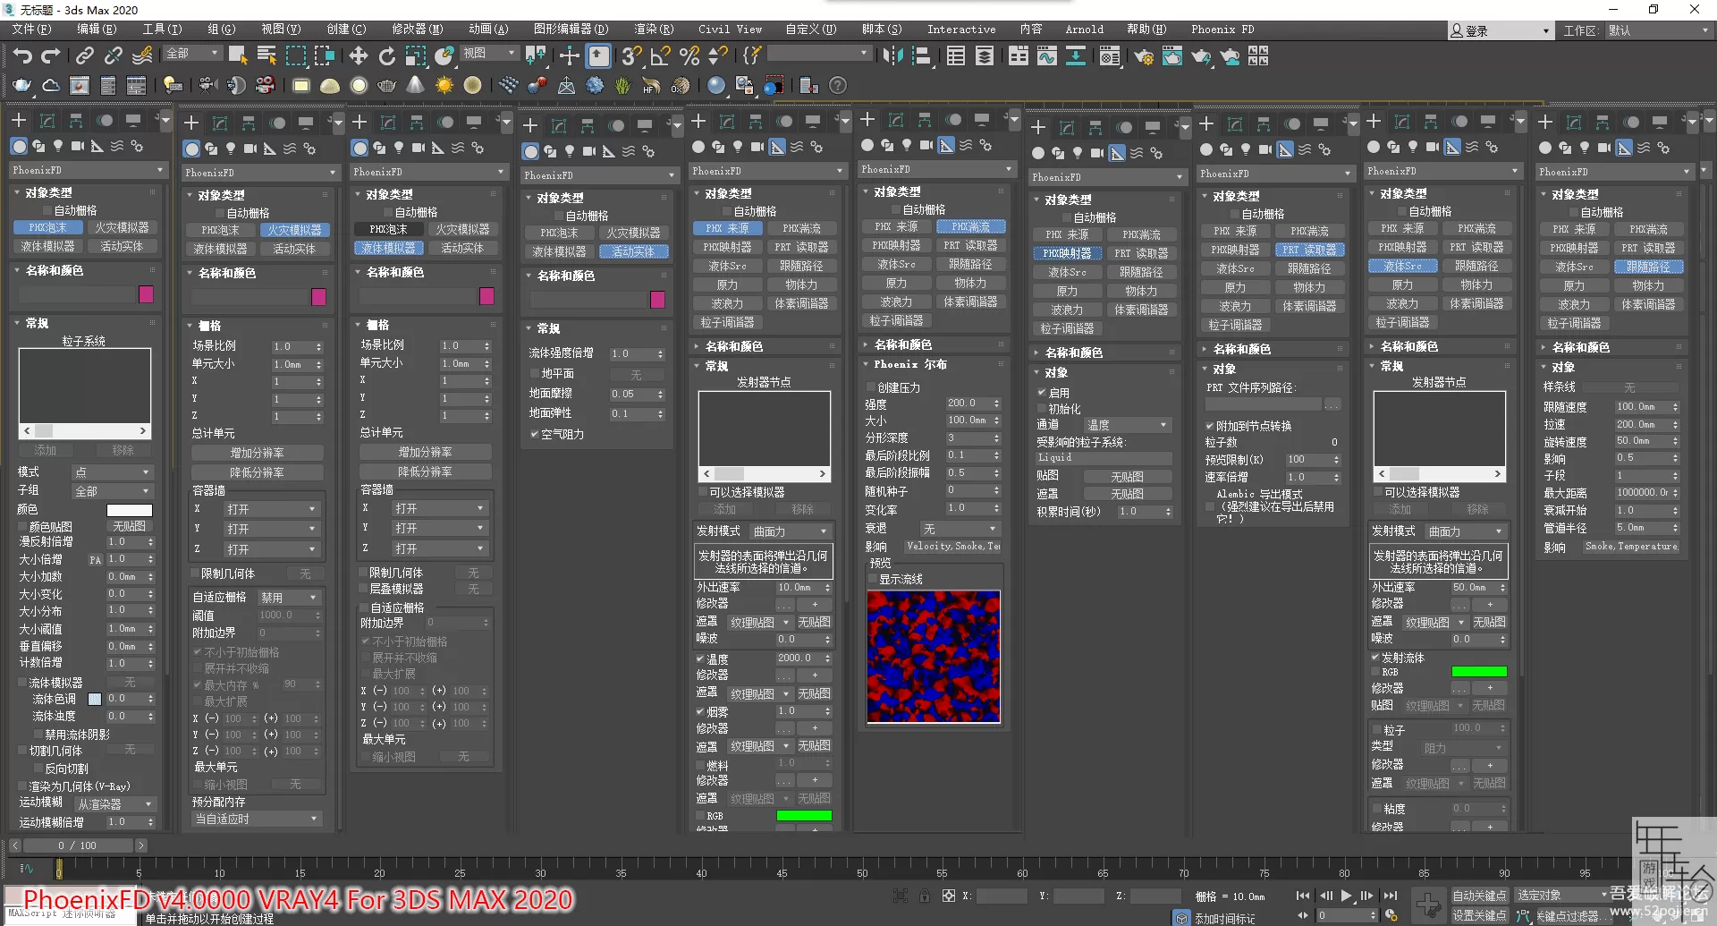The height and width of the screenshot is (926, 1717).
Task: Activate the Select and Link tool
Action: [x=84, y=56]
